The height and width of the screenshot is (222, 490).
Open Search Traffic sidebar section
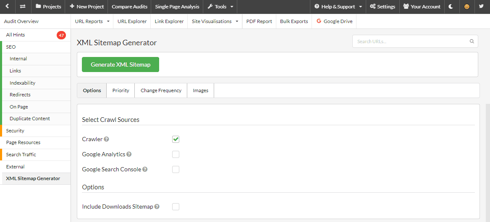coord(35,155)
